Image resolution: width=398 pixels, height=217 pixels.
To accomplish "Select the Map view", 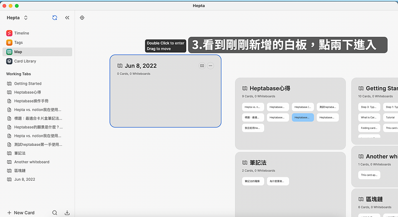I will pos(37,52).
